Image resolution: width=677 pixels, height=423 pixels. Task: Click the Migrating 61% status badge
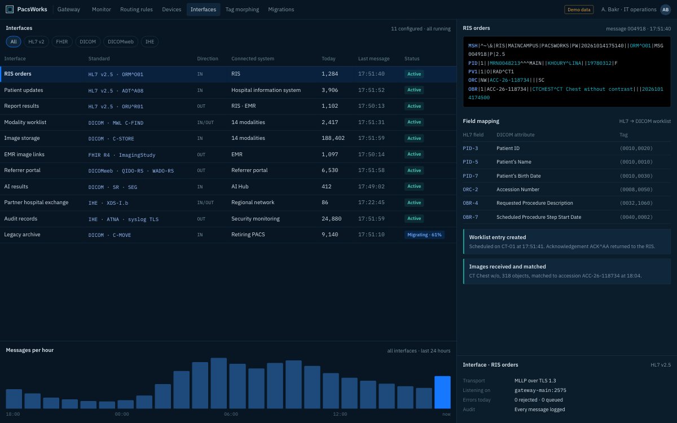click(424, 235)
